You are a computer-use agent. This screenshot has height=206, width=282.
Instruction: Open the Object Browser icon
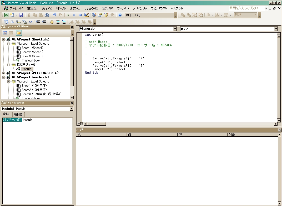point(106,15)
